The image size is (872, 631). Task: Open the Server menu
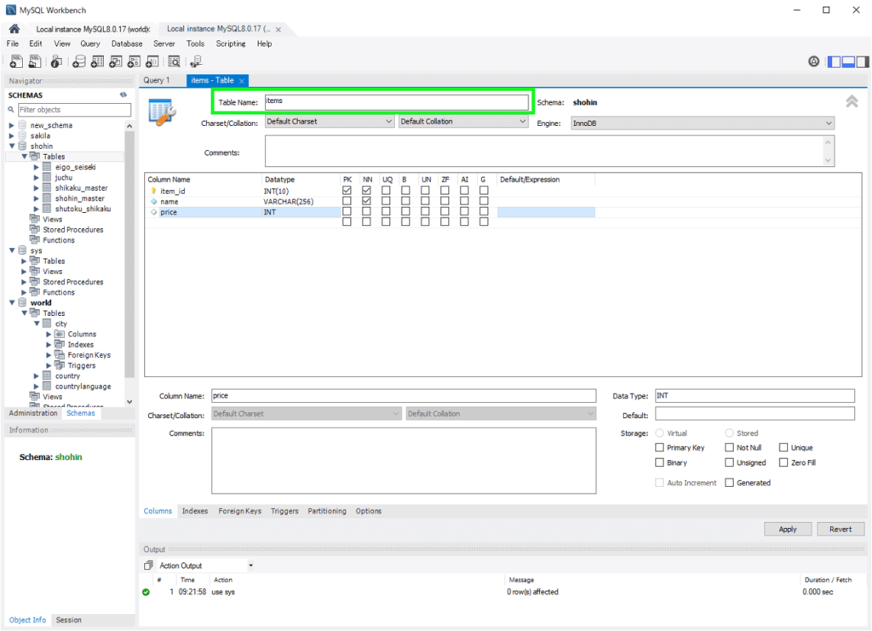tap(164, 44)
